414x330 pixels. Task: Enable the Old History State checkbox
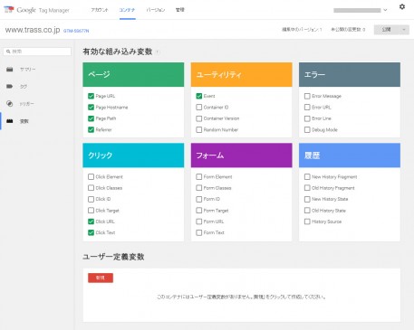307,210
